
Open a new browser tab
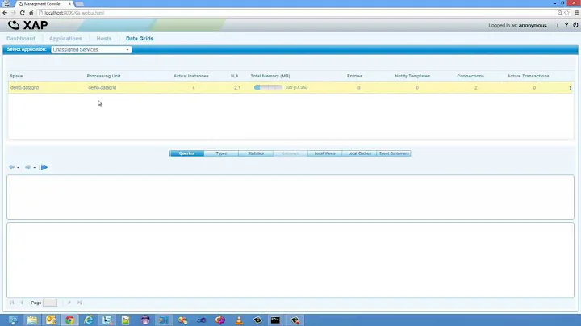[79, 4]
